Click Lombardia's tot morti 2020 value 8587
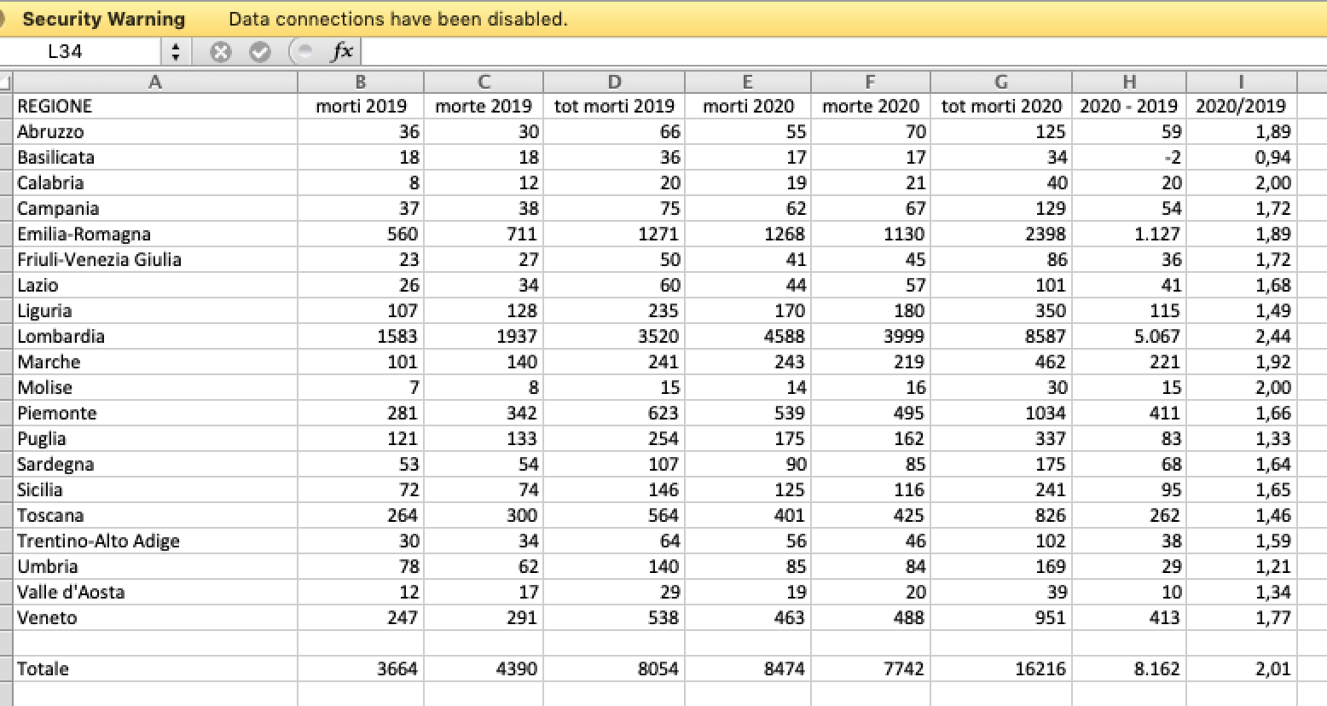Viewport: 1327px width, 706px height. (1001, 336)
